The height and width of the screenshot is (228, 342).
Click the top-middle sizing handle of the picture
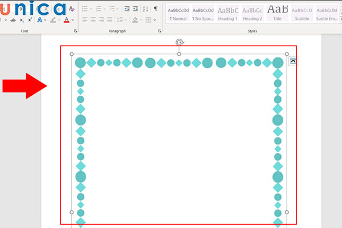pos(179,54)
